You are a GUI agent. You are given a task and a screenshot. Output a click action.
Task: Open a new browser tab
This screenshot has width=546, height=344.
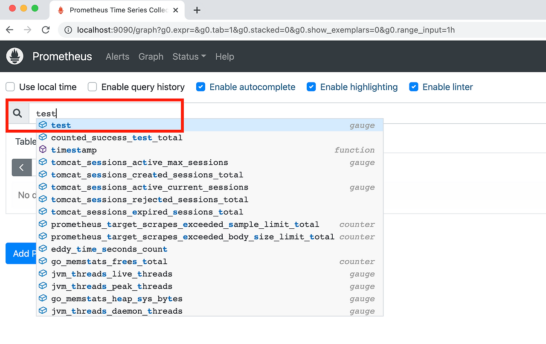[x=197, y=10]
